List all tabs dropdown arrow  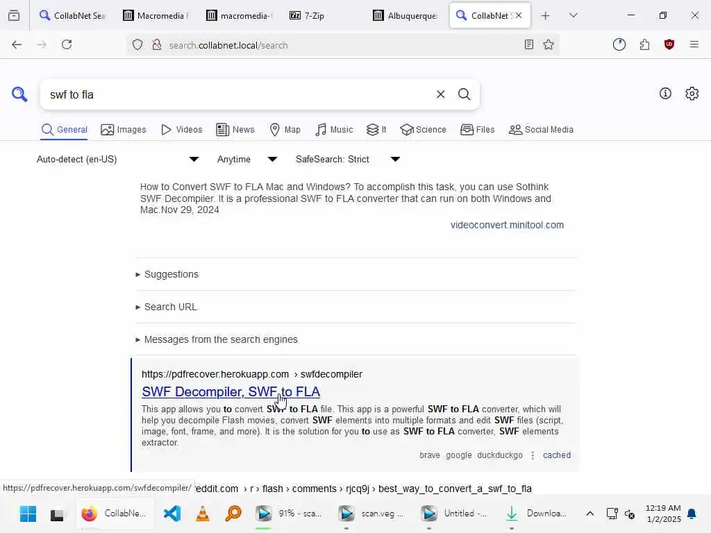tap(573, 15)
